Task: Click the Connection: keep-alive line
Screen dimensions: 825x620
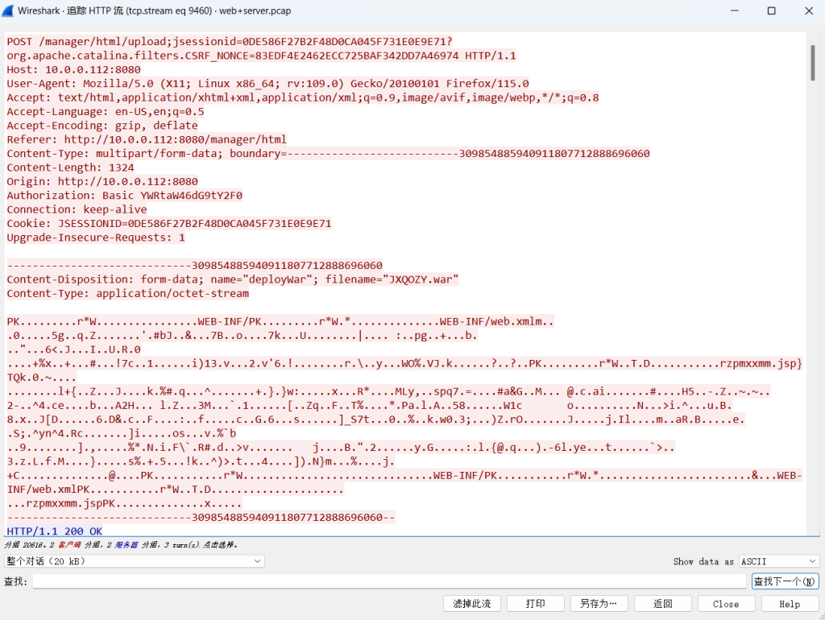Action: (x=77, y=209)
